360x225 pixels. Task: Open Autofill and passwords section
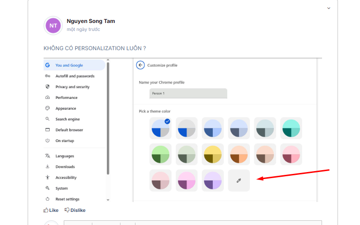pyautogui.click(x=75, y=76)
